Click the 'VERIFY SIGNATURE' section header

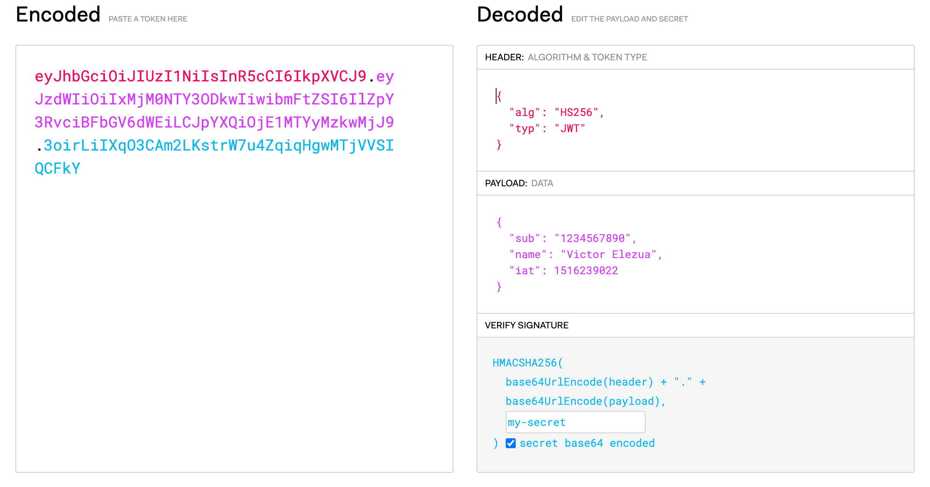(526, 325)
